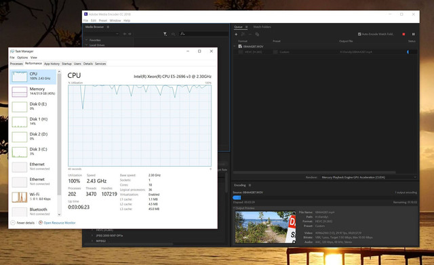Switch to Task Manager Details tab
The image size is (434, 265).
[88, 64]
